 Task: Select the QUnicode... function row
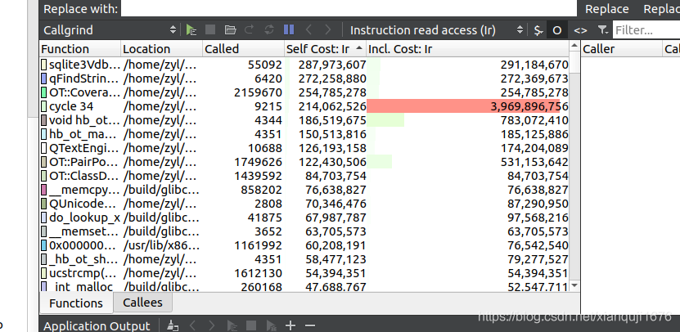pyautogui.click(x=304, y=204)
